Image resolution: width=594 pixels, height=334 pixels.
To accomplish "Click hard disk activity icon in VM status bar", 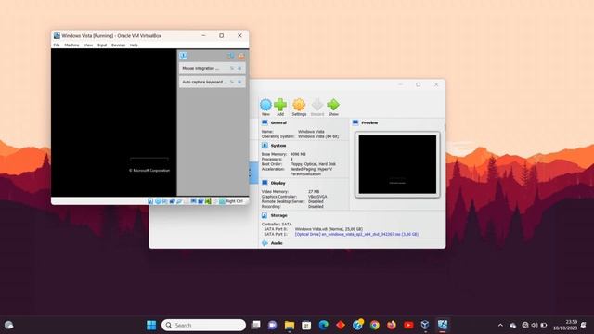I will point(150,201).
